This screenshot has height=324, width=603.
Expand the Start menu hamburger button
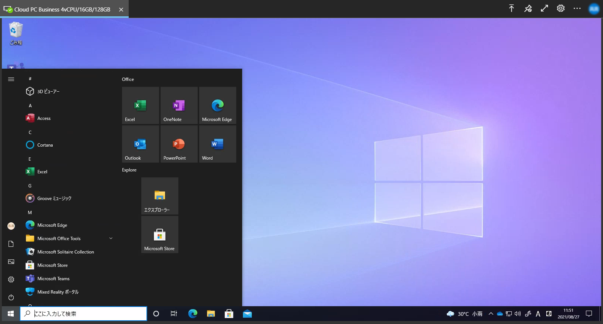click(x=11, y=79)
